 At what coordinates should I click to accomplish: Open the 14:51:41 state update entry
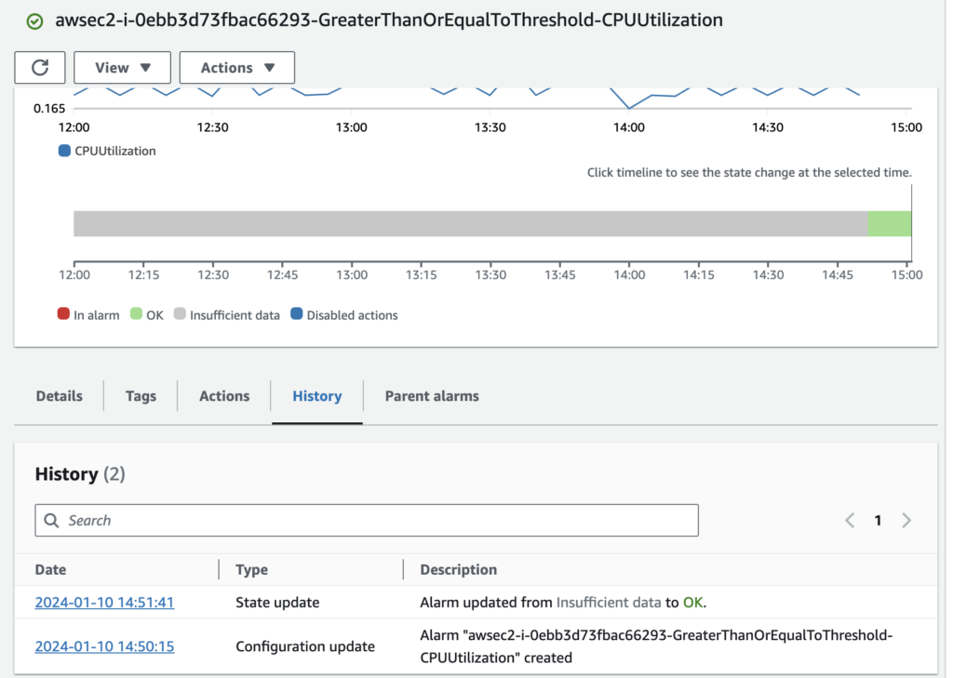[x=104, y=603]
